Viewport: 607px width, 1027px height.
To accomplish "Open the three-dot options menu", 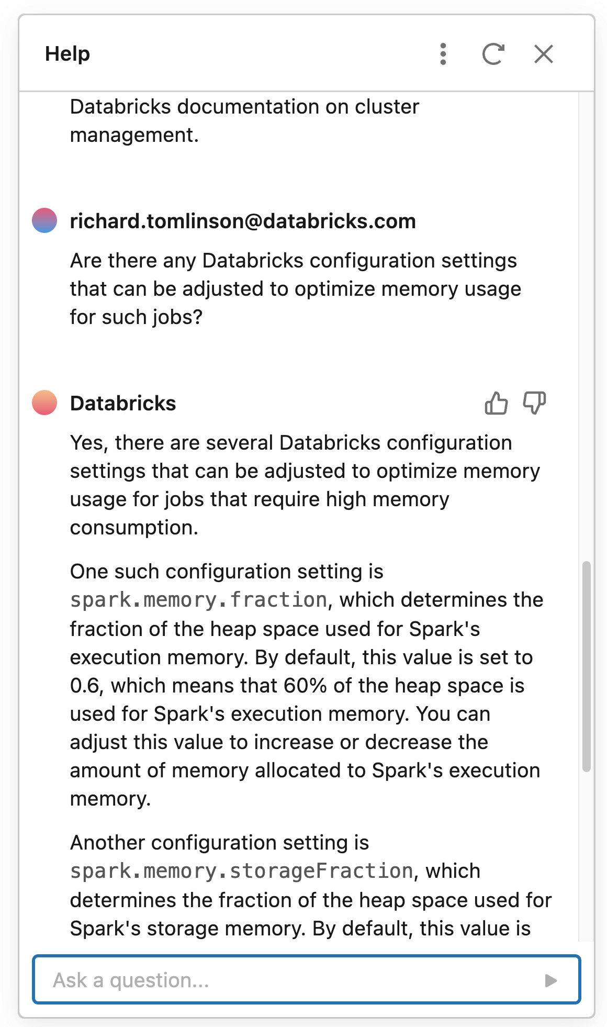I will (443, 54).
